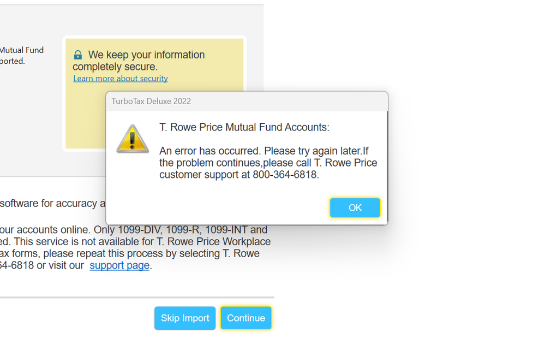
Task: Open the Learn more about security link
Action: coord(120,79)
